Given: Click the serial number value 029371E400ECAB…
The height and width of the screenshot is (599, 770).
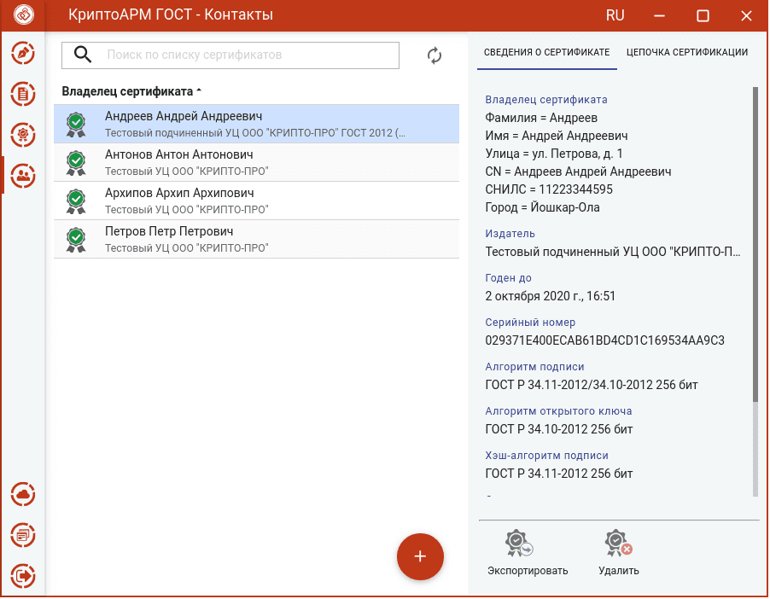Looking at the screenshot, I should point(605,340).
